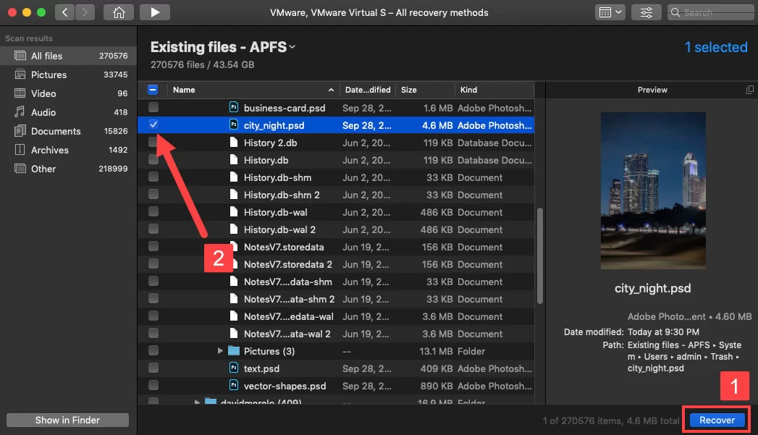The height and width of the screenshot is (435, 758).
Task: Click inside the Search field
Action: [710, 12]
